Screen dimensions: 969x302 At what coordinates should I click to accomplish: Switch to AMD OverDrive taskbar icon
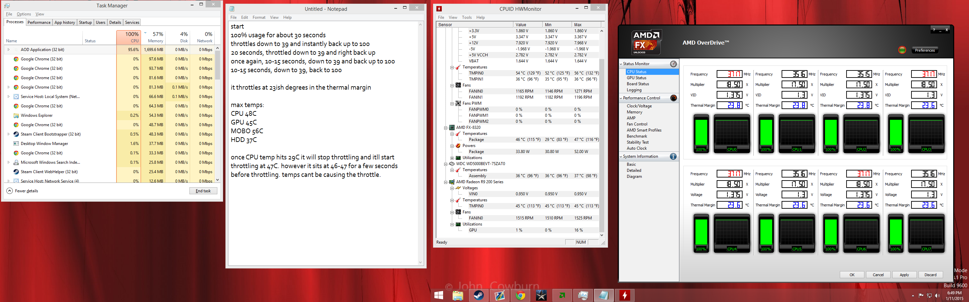coord(562,295)
